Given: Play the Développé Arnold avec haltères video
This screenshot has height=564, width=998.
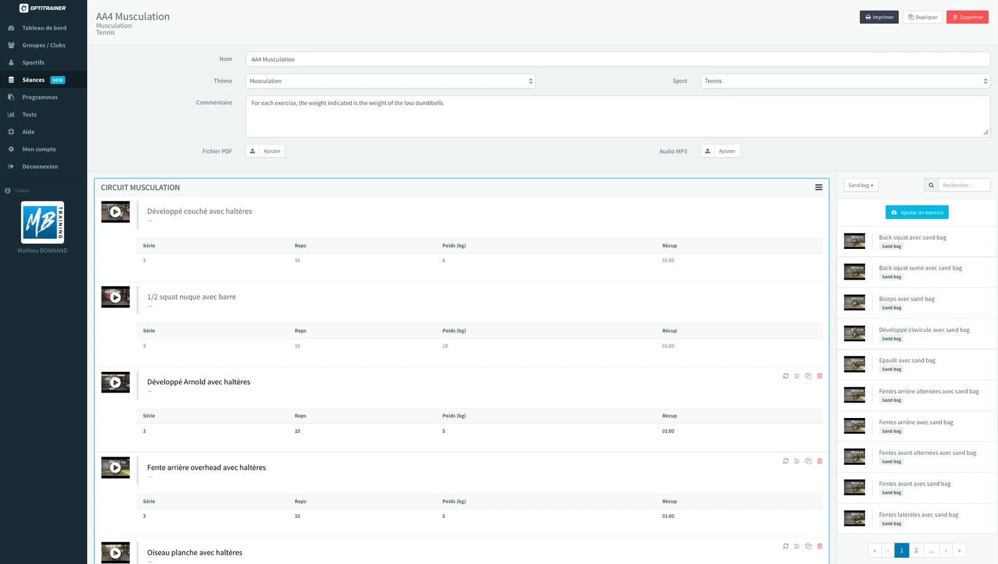Looking at the screenshot, I should tap(115, 382).
